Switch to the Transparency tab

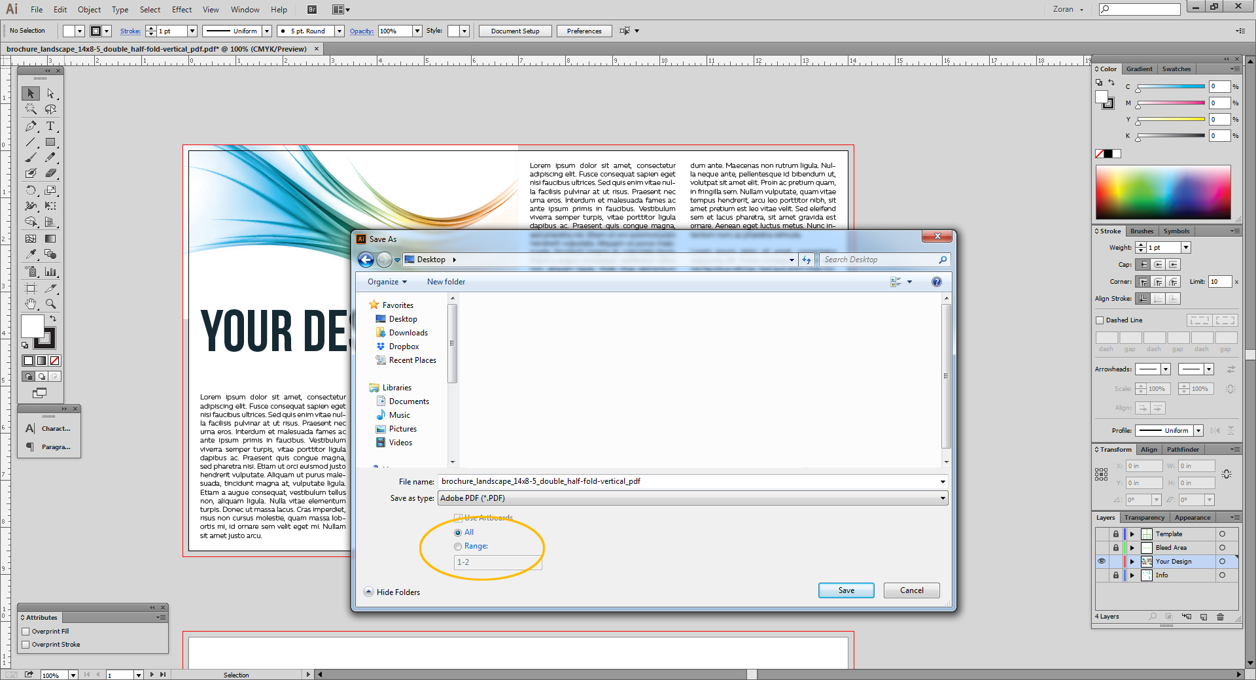click(1144, 517)
